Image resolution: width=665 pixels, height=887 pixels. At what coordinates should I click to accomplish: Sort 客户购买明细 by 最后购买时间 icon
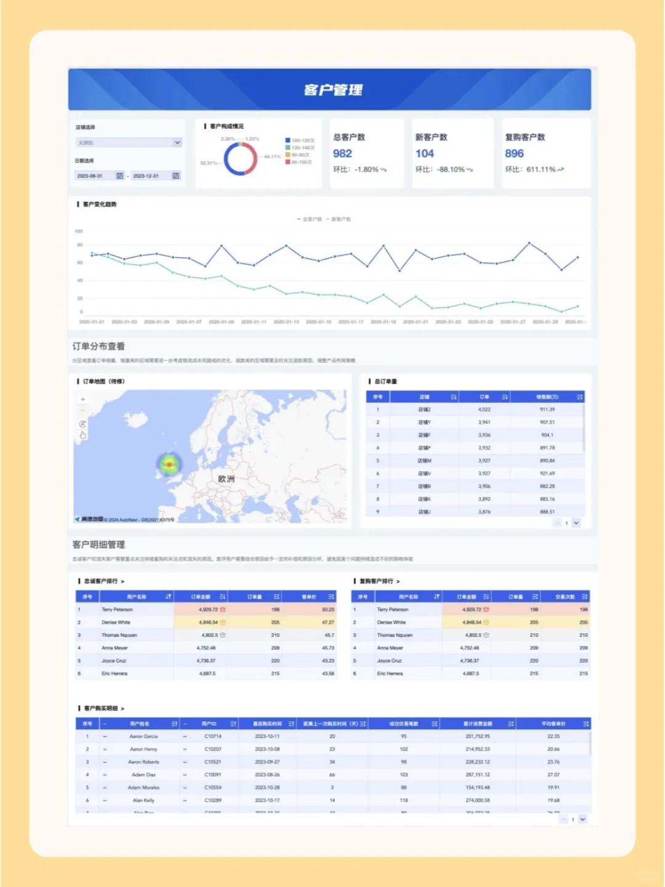coord(291,724)
